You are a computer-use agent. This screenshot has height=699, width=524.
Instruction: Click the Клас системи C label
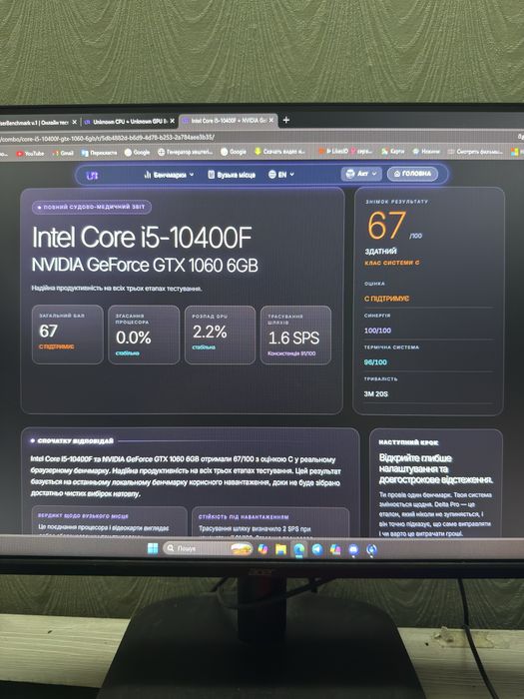click(x=391, y=263)
